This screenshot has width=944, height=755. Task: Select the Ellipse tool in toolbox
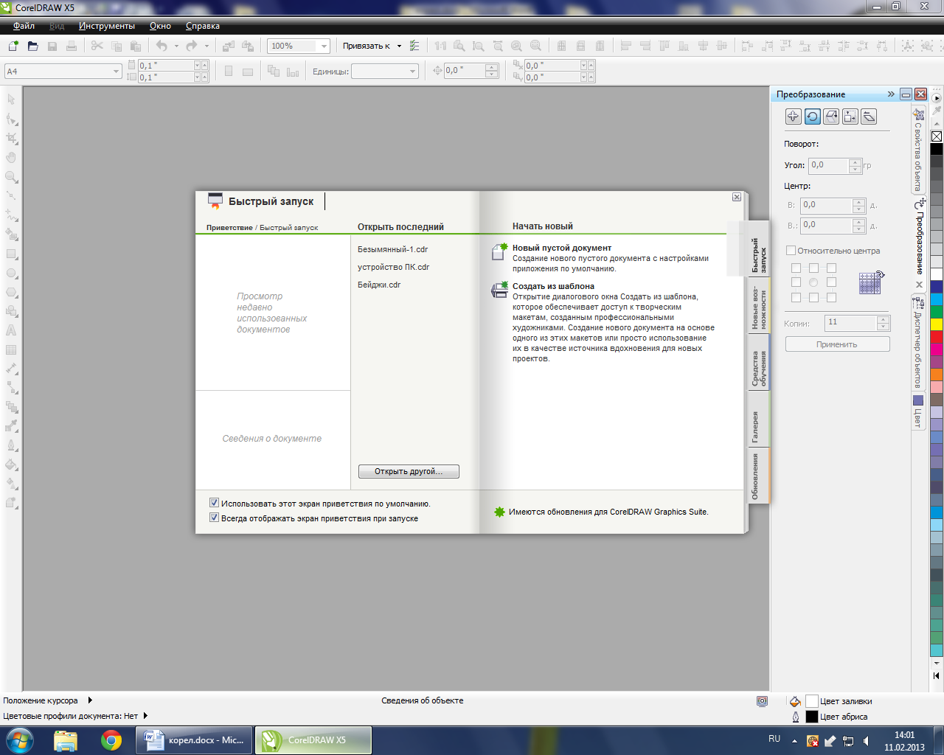point(11,273)
